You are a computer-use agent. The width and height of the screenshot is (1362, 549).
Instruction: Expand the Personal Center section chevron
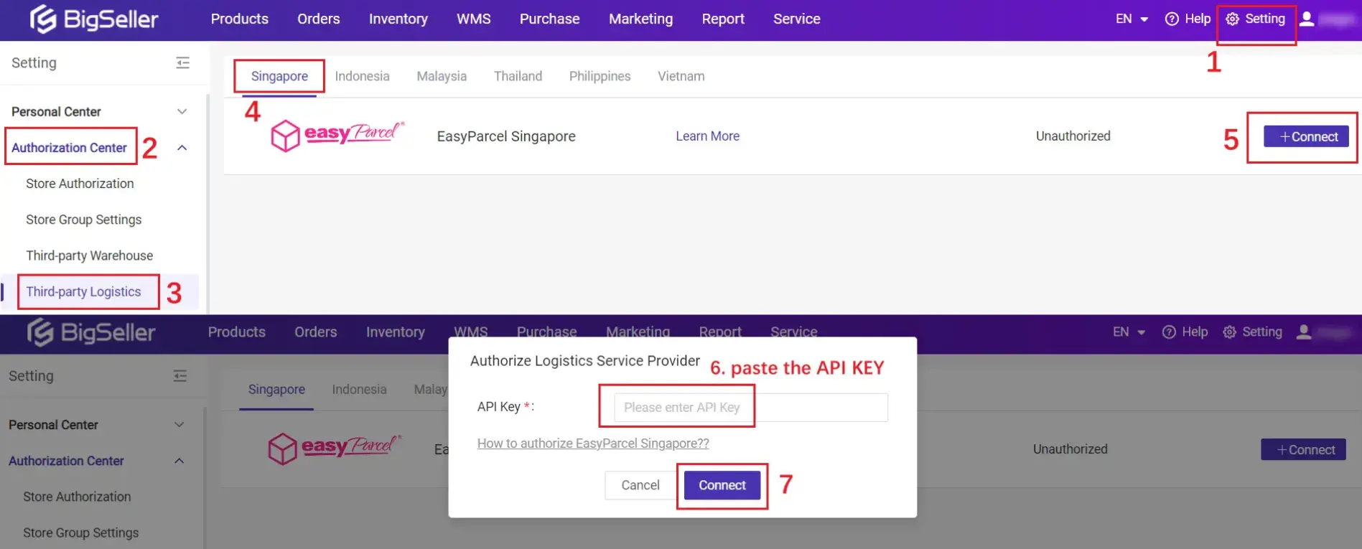[x=182, y=112]
